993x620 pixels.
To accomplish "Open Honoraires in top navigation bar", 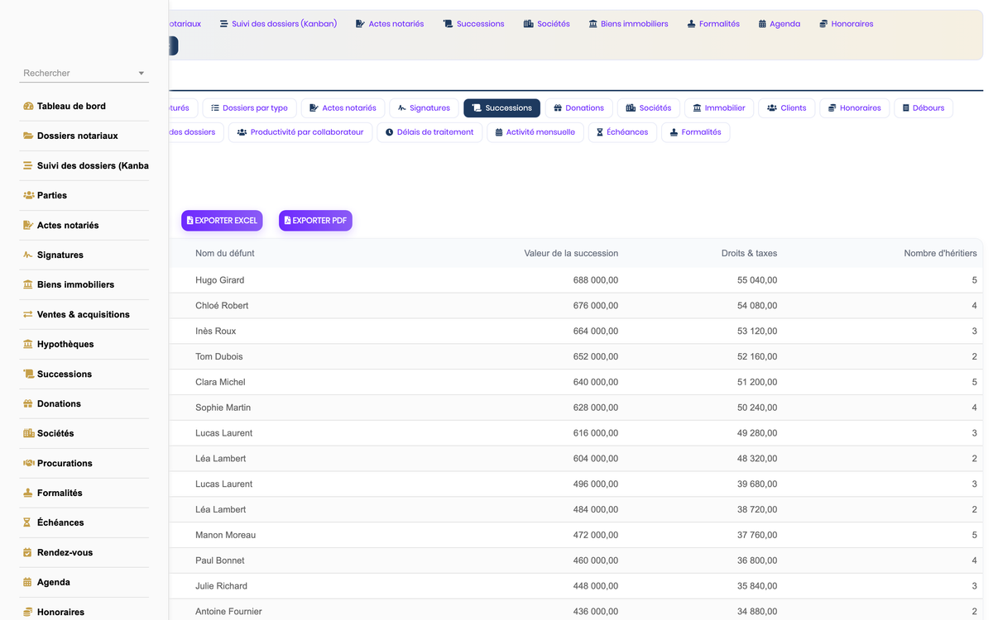I will (846, 24).
